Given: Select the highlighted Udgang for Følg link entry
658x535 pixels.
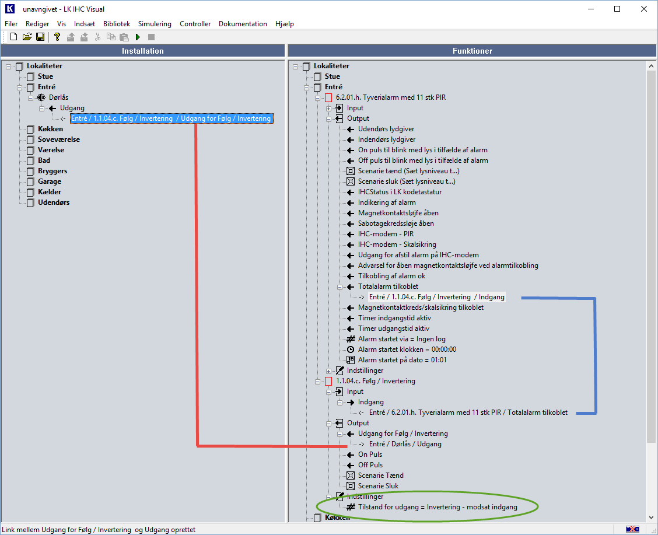Looking at the screenshot, I should coord(170,118).
